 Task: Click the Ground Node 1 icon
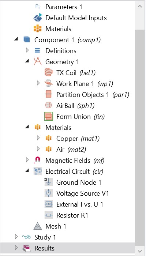click(49, 182)
